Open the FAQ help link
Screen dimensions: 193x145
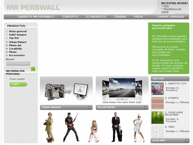(166, 6)
